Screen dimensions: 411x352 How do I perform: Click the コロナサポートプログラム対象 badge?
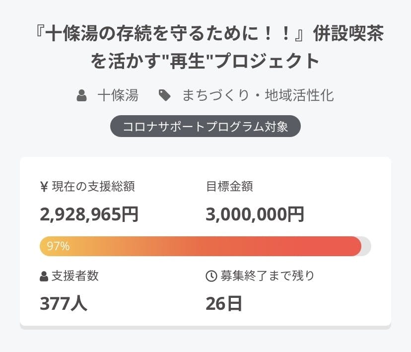[205, 126]
